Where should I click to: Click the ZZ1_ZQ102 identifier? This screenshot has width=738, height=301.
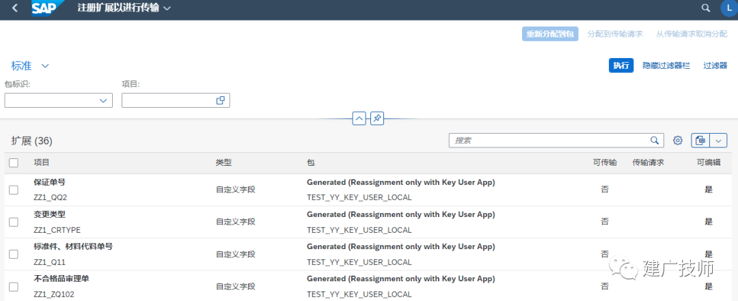[55, 294]
